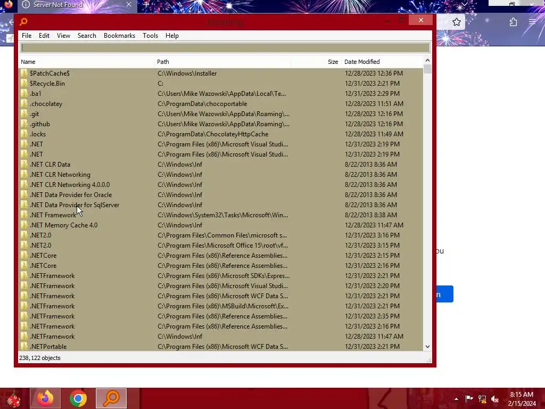Select the .NET CLR Networking 4.0.0.0 icon
This screenshot has width=545, height=409.
coord(24,185)
